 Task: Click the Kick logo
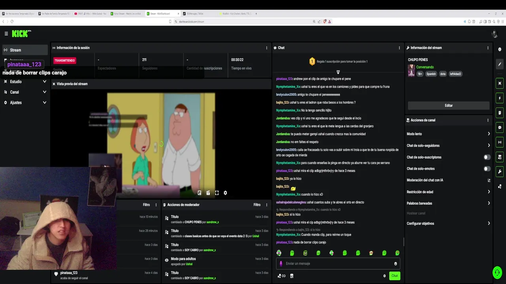coord(21,34)
